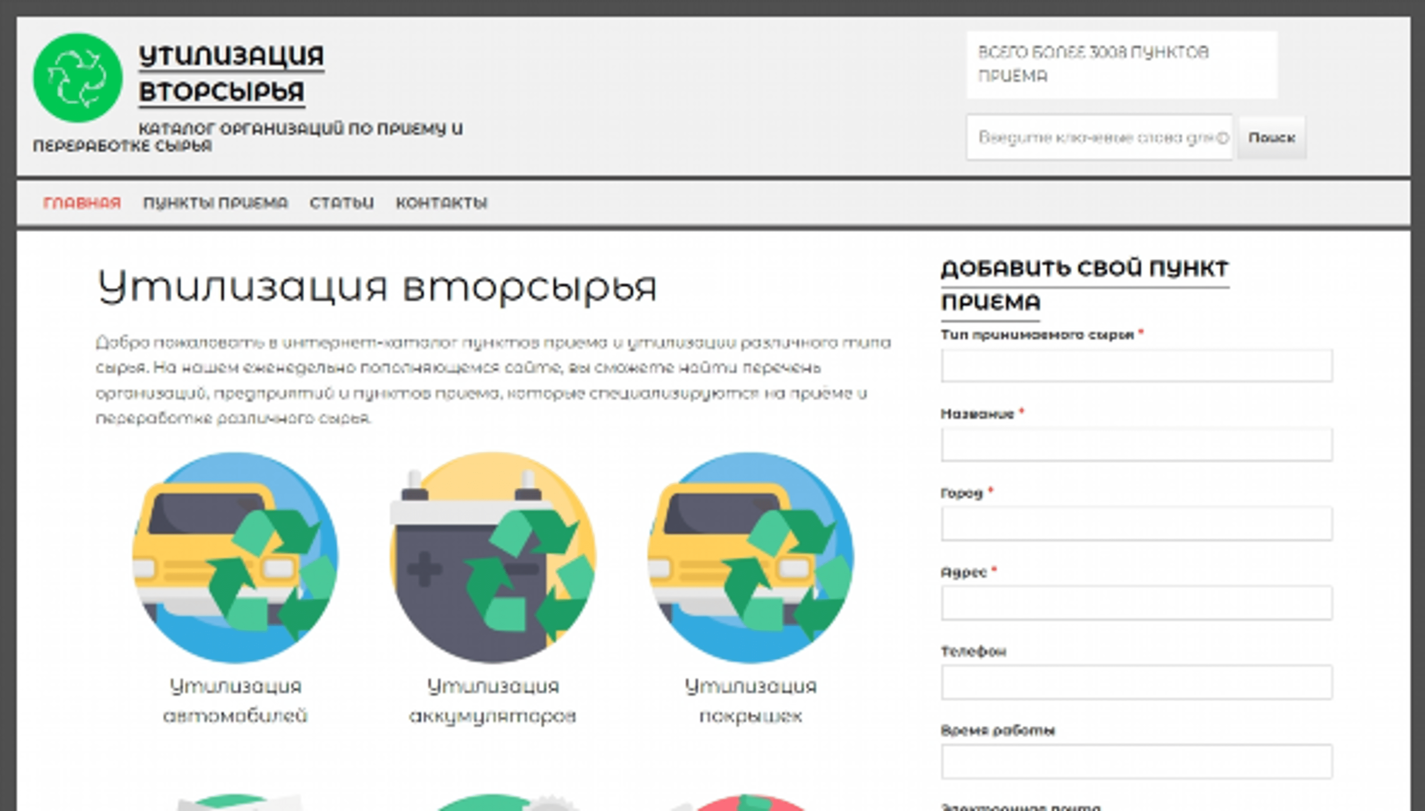Click the 'Тип принимаемого сырья' field
This screenshot has height=811, width=1425.
[1136, 366]
